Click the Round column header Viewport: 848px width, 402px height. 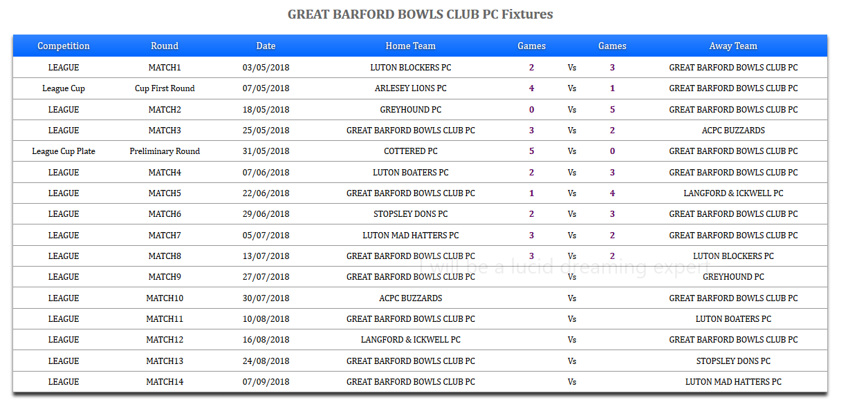(x=165, y=46)
